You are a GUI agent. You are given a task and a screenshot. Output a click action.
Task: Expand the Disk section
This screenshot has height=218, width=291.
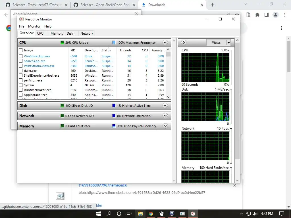165,106
